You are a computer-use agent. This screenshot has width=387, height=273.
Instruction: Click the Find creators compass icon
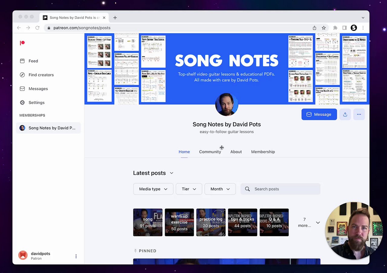tap(22, 75)
